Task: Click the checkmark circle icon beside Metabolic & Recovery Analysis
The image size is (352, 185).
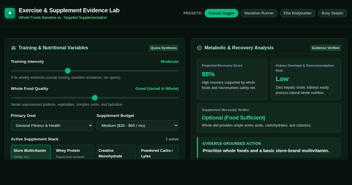Action: click(199, 48)
